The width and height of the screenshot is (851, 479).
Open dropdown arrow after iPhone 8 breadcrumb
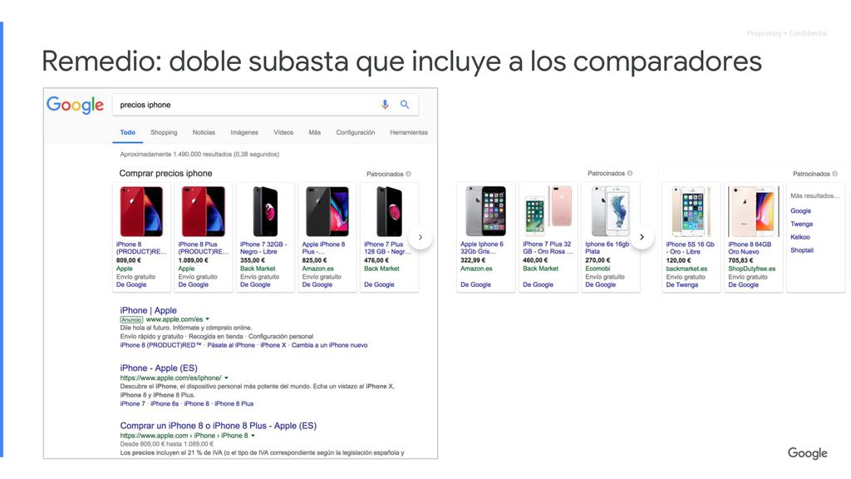pos(253,436)
